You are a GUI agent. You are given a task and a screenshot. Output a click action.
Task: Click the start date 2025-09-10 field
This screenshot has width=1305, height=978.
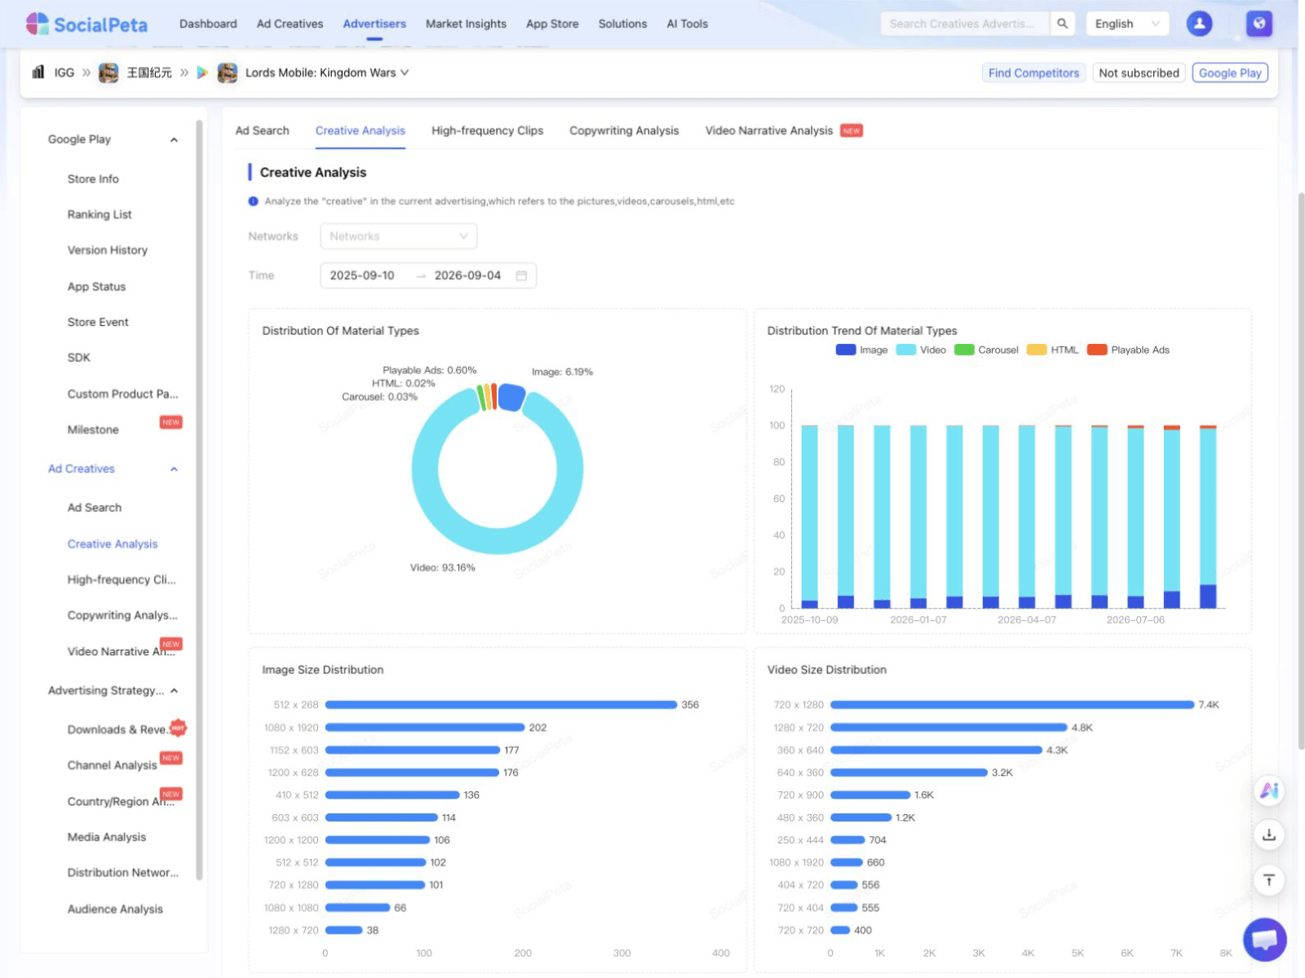tap(362, 275)
